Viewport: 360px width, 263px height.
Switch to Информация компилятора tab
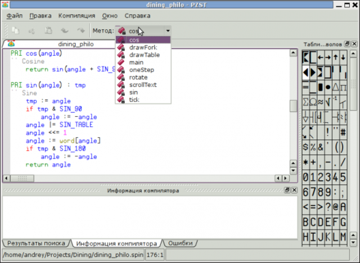(x=116, y=243)
